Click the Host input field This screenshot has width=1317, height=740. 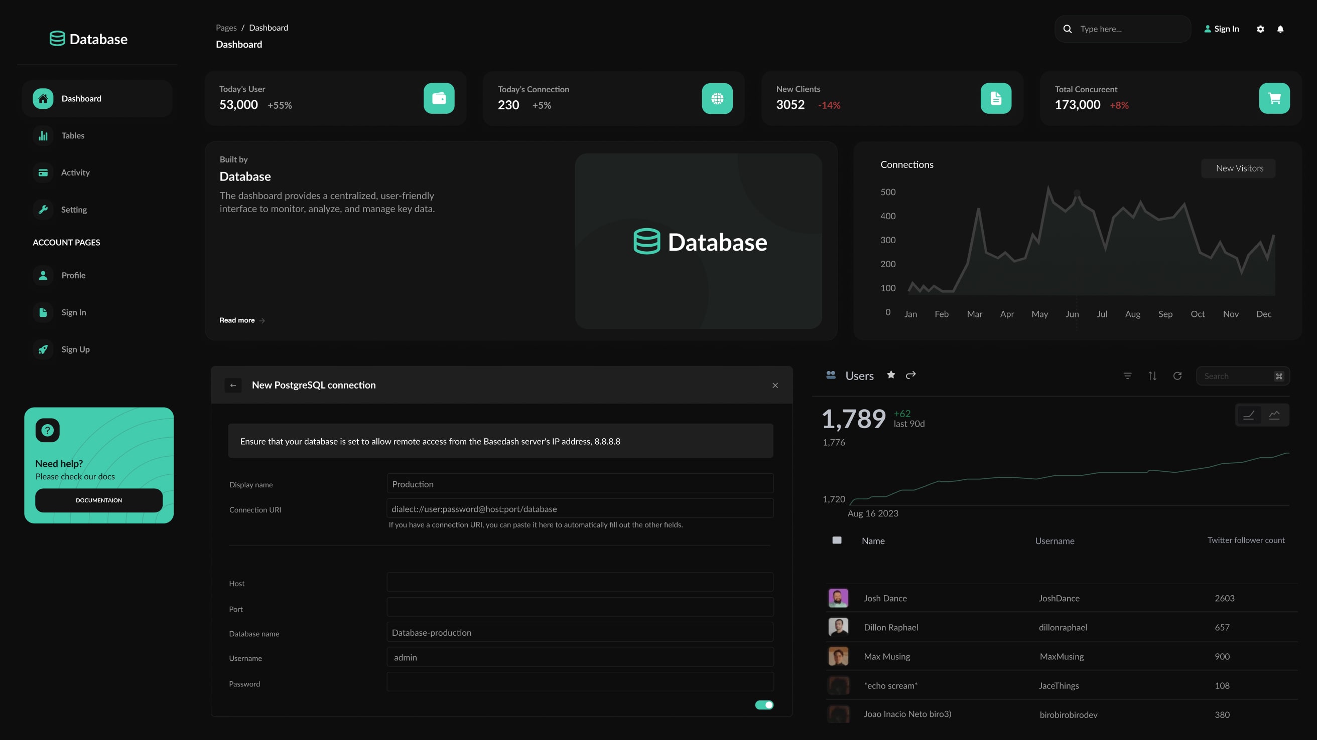580,582
